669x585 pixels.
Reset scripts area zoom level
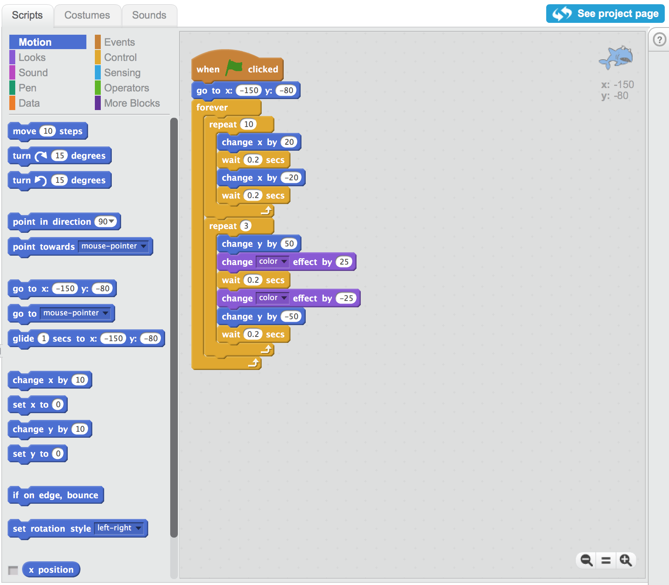tap(606, 560)
